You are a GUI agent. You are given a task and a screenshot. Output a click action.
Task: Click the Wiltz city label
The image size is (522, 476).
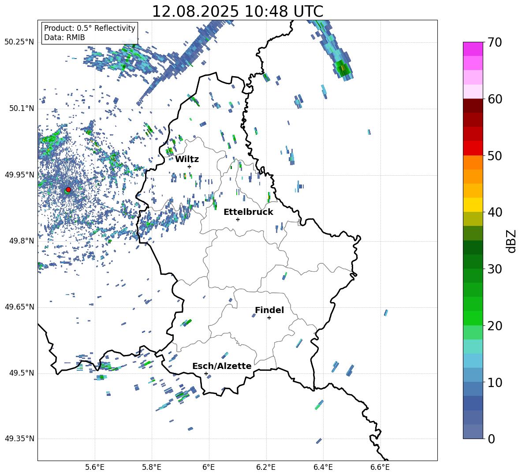click(187, 159)
